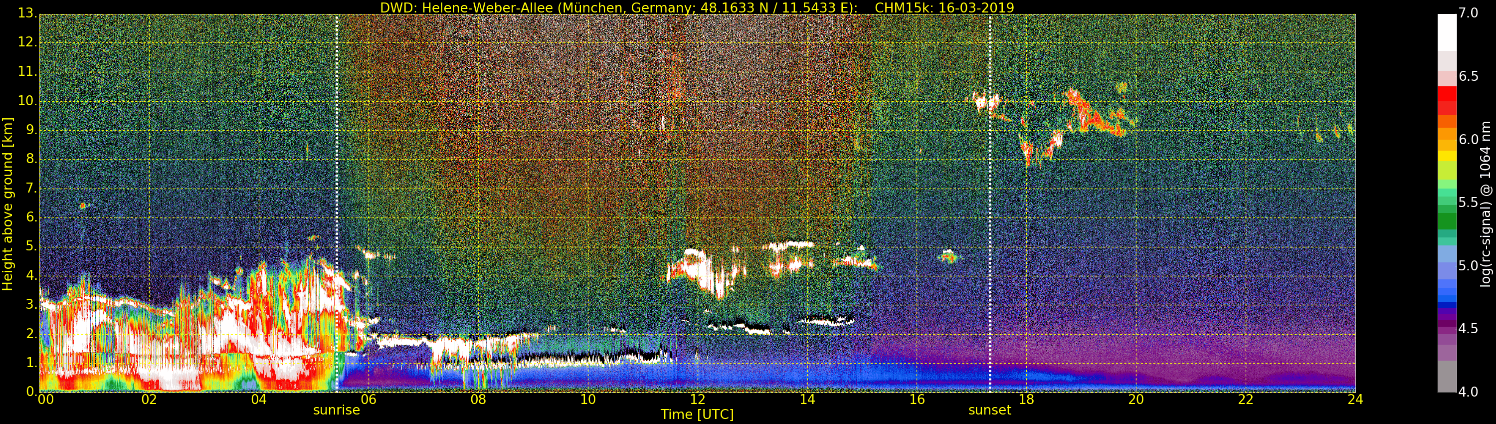The height and width of the screenshot is (424, 1496).
Task: Click the time tick label '10'
Action: click(588, 400)
